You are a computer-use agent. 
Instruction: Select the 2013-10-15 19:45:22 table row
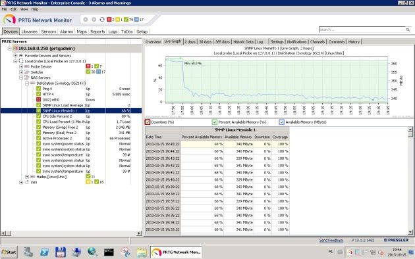click(x=217, y=144)
